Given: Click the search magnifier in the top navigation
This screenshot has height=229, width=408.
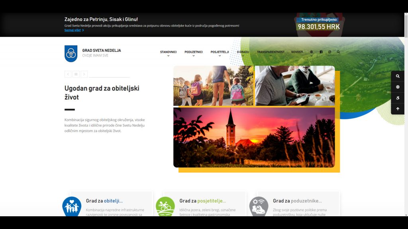Looking at the screenshot, I should pos(338,52).
